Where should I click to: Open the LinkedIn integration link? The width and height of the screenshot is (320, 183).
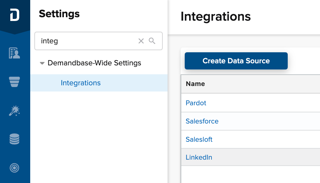pos(199,157)
